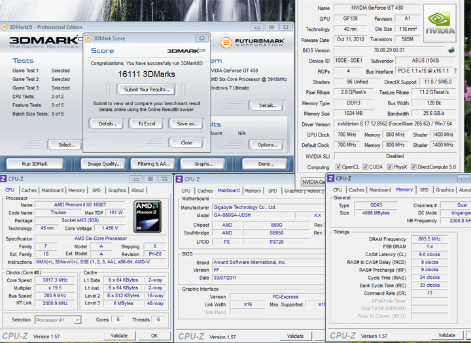Toggle the OpenCL checkbox
Screen dimensions: 471x343
(339, 167)
